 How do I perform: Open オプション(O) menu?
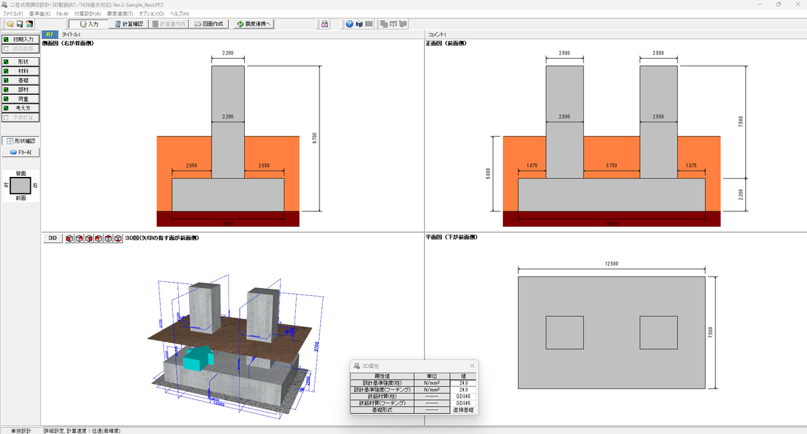click(x=151, y=13)
